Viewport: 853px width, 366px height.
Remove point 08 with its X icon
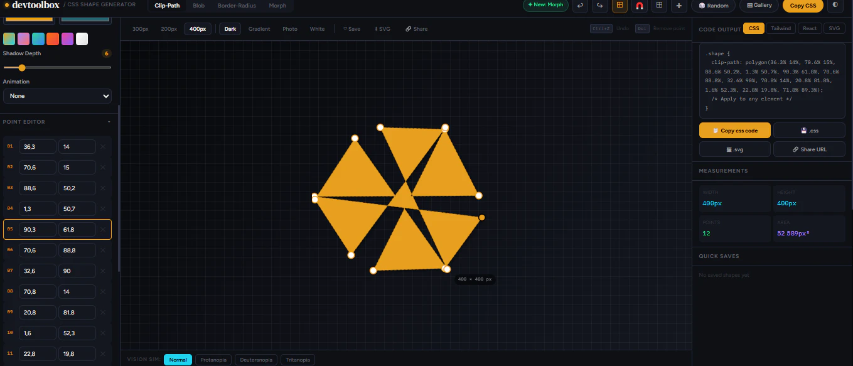(x=103, y=292)
